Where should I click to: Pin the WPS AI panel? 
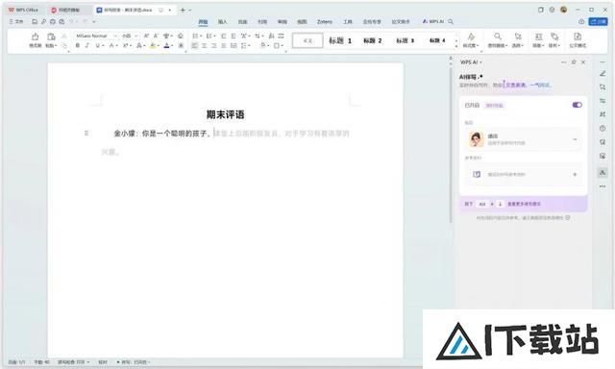click(x=574, y=62)
